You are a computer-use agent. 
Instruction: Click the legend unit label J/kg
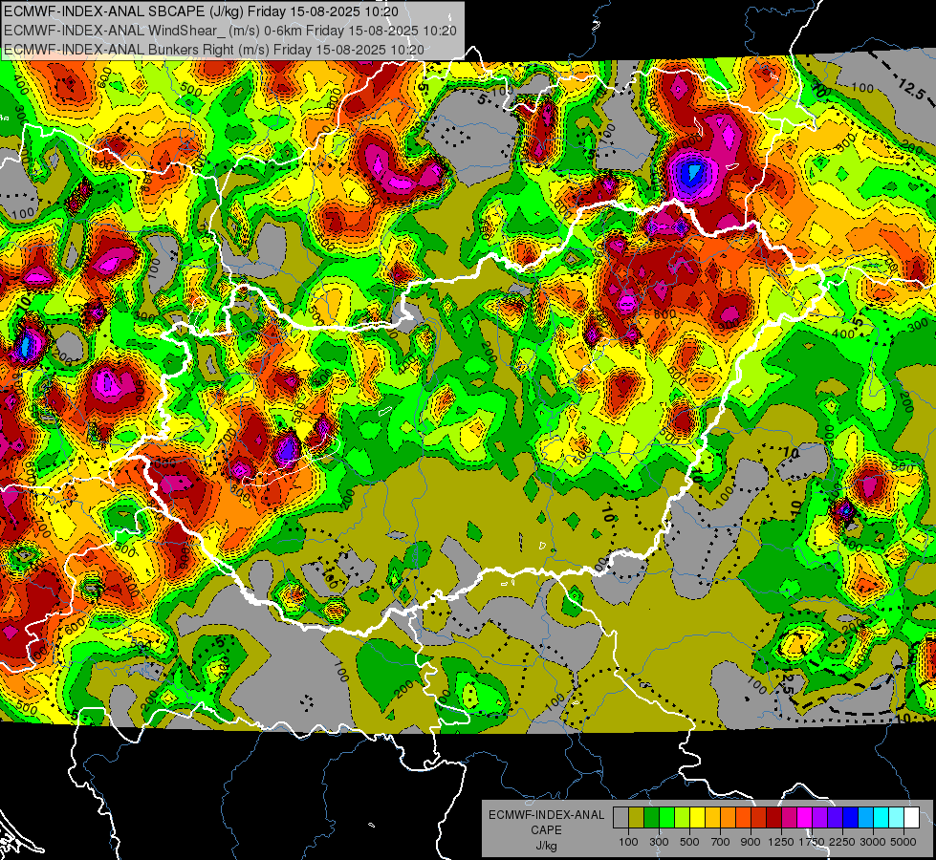click(546, 847)
